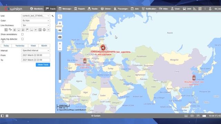Open the apps grid icon in top bar
Screen dimensions: 221x124
pyautogui.click(x=200, y=9)
